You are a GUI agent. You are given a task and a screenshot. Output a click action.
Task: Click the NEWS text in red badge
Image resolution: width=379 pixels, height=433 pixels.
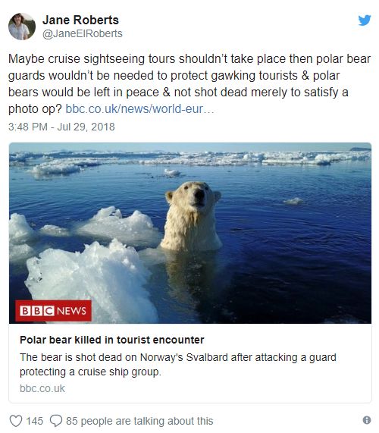click(x=71, y=311)
